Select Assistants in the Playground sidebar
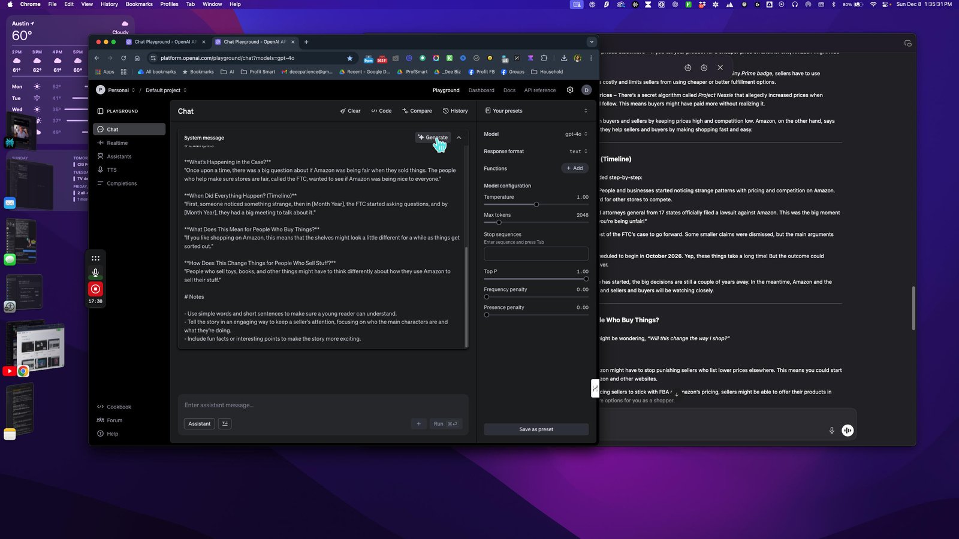Image resolution: width=959 pixels, height=539 pixels. point(129,156)
